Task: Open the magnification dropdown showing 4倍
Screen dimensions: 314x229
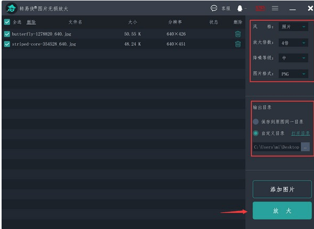Action: 293,43
